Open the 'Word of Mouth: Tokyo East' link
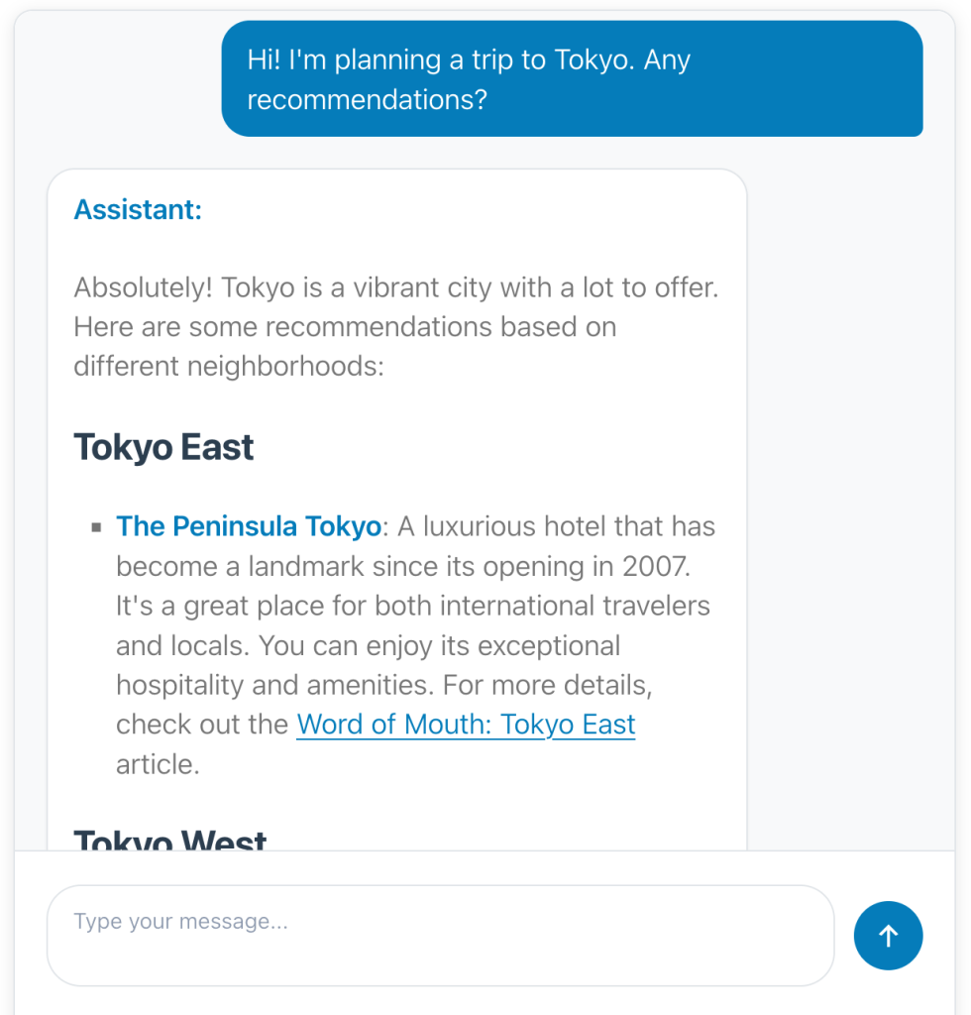The width and height of the screenshot is (971, 1015). point(466,725)
